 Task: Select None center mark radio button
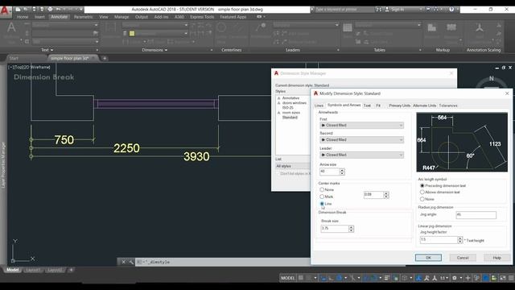(322, 190)
